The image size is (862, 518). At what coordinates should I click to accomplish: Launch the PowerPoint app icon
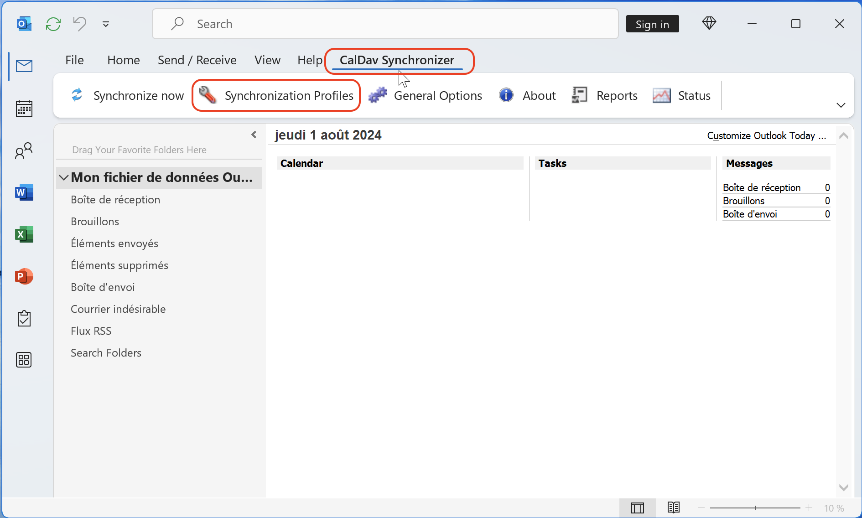(x=24, y=276)
